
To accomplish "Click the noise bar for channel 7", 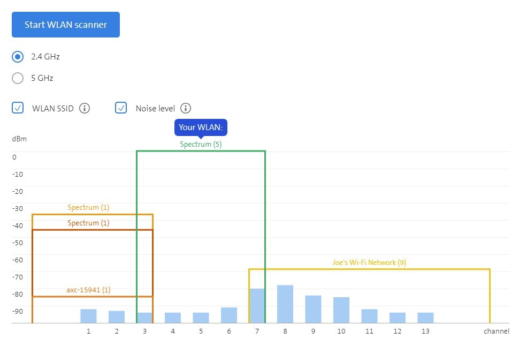I will (x=257, y=306).
